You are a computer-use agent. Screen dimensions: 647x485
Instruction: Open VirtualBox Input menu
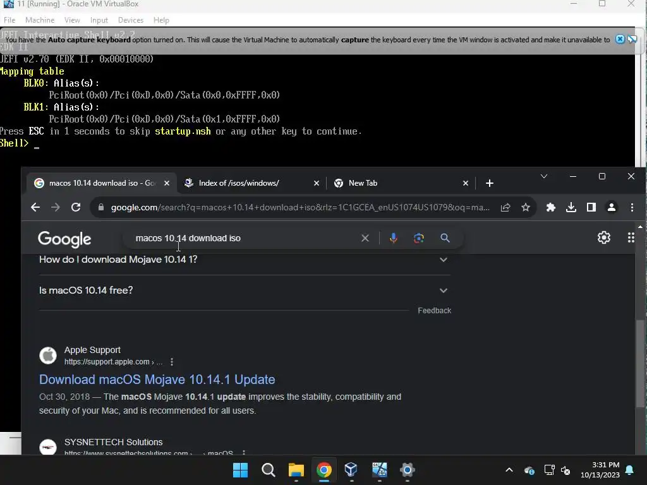tap(99, 20)
